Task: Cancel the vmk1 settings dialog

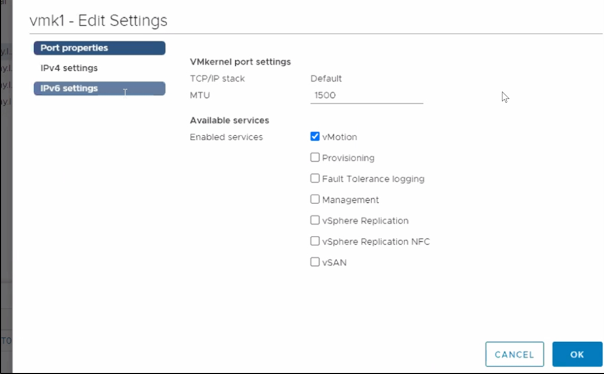Action: (x=514, y=354)
